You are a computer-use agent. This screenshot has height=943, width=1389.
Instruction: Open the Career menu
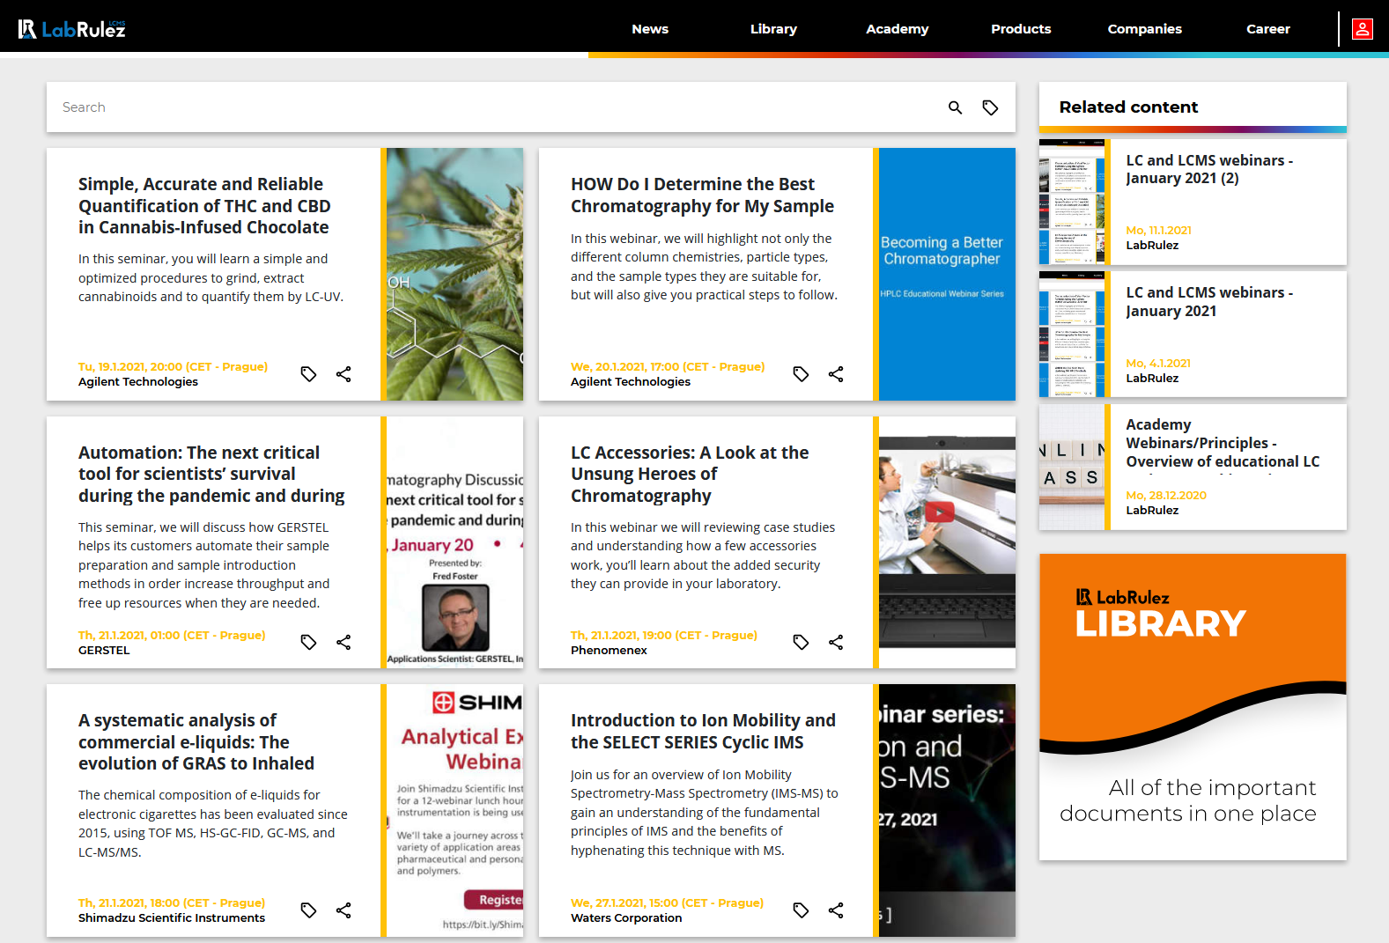(1267, 29)
